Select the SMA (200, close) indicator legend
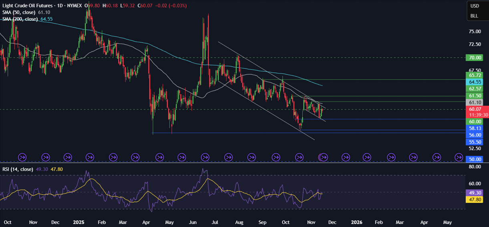Image resolution: width=489 pixels, height=227 pixels. (19, 19)
